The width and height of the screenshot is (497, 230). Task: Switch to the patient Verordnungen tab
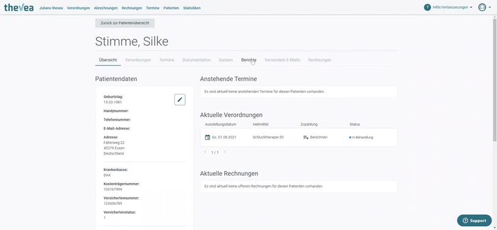[138, 60]
